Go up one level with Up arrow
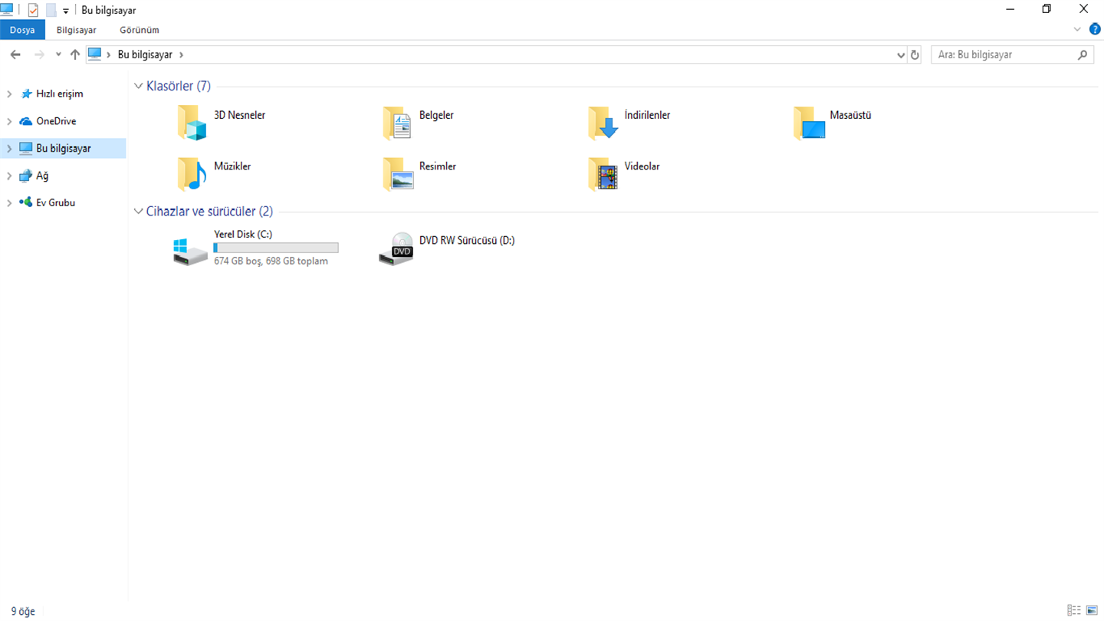The image size is (1104, 621). tap(74, 54)
